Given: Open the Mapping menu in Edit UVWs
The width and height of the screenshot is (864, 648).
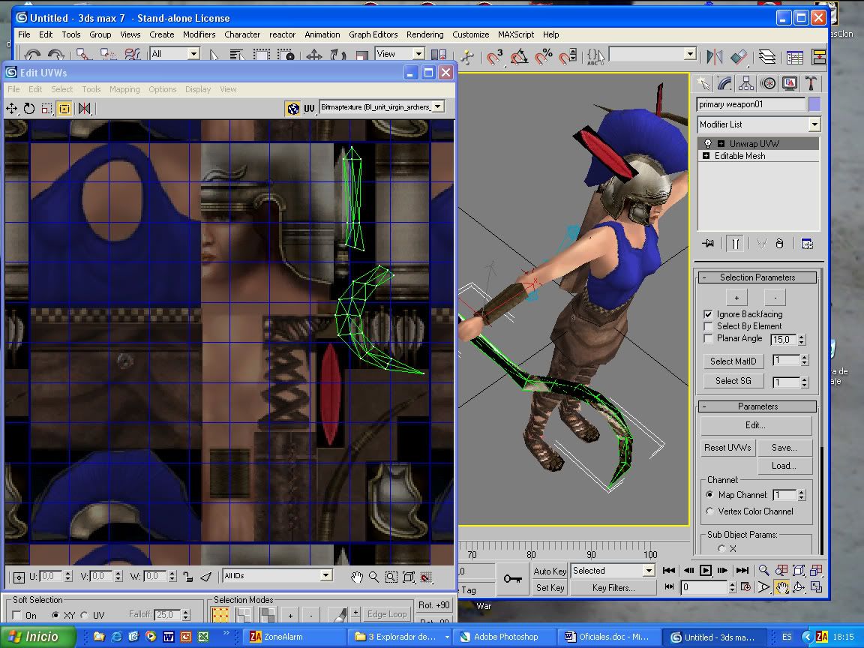Looking at the screenshot, I should [x=124, y=89].
